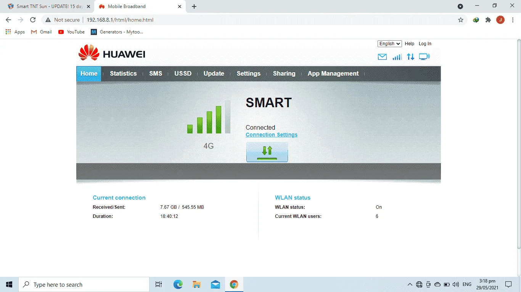Image resolution: width=521 pixels, height=292 pixels.
Task: Open the notification center icon
Action: (508, 284)
